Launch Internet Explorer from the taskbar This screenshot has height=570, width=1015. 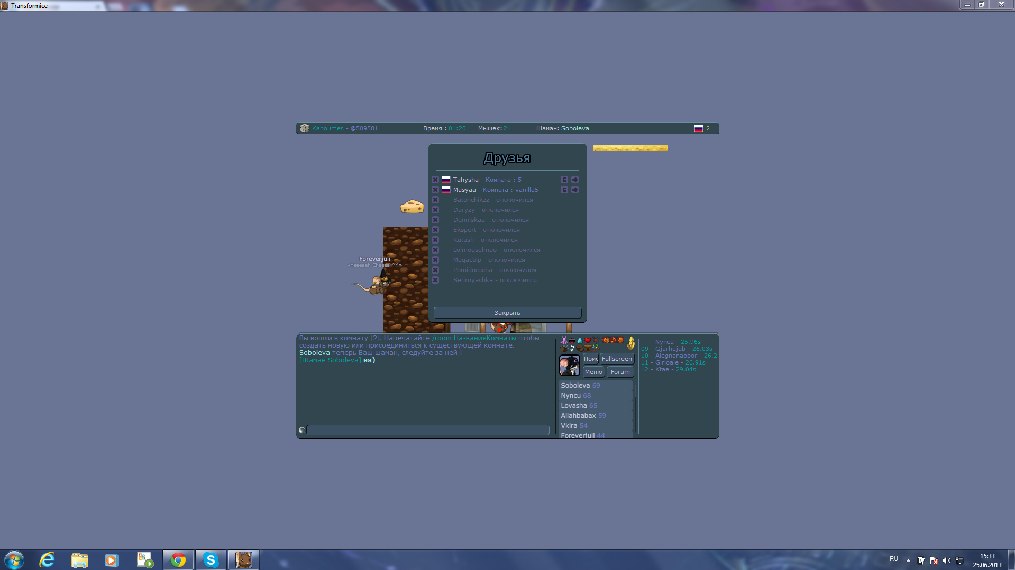[47, 560]
